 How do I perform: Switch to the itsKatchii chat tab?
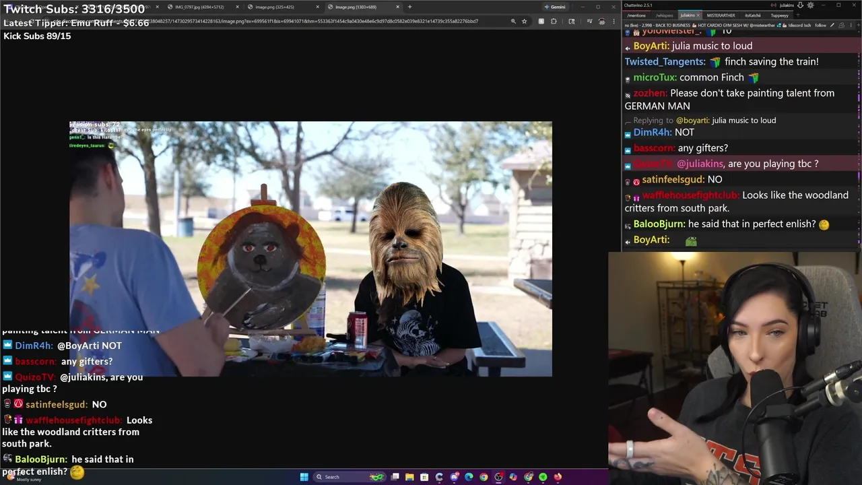(x=753, y=15)
